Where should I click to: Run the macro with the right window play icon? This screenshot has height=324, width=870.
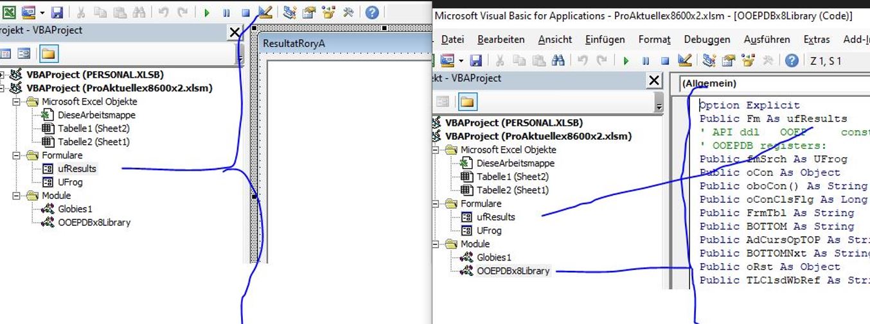(x=626, y=61)
